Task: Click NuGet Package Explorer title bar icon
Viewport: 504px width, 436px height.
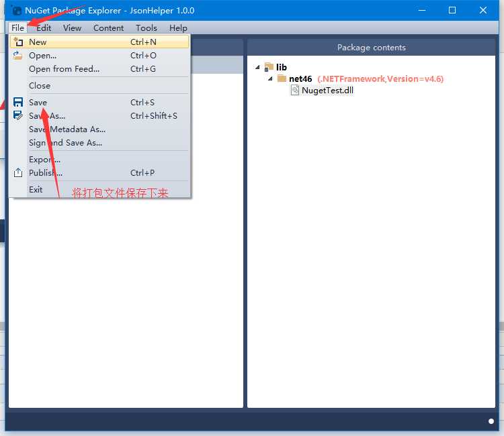Action: coord(16,10)
